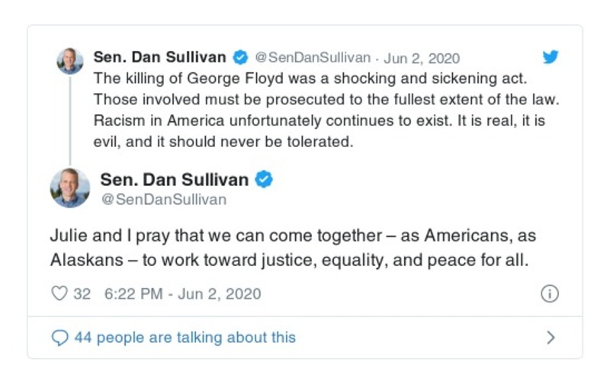Expand the conversation with the right chevron
The width and height of the screenshot is (610, 387).
pos(551,337)
